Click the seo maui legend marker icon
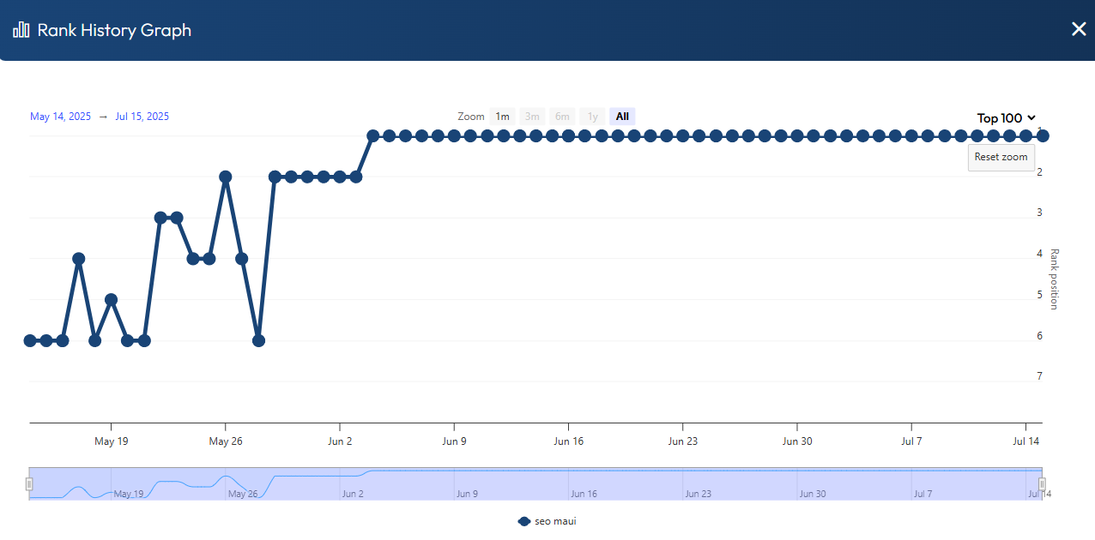The width and height of the screenshot is (1095, 540). tap(524, 521)
